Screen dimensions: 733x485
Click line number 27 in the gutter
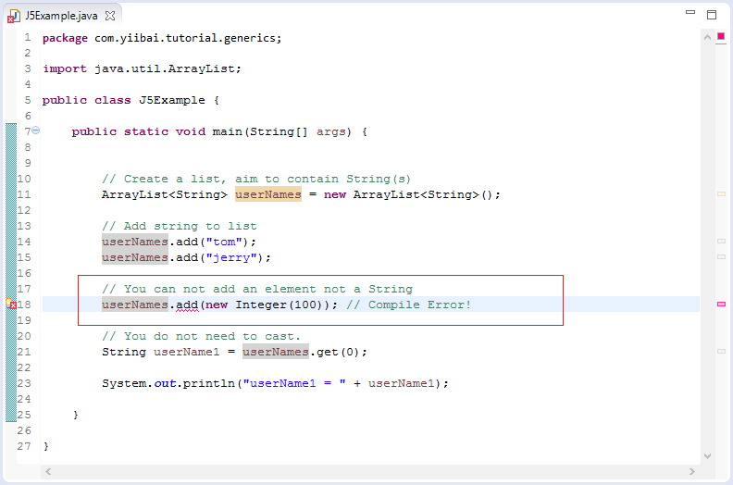click(x=24, y=446)
